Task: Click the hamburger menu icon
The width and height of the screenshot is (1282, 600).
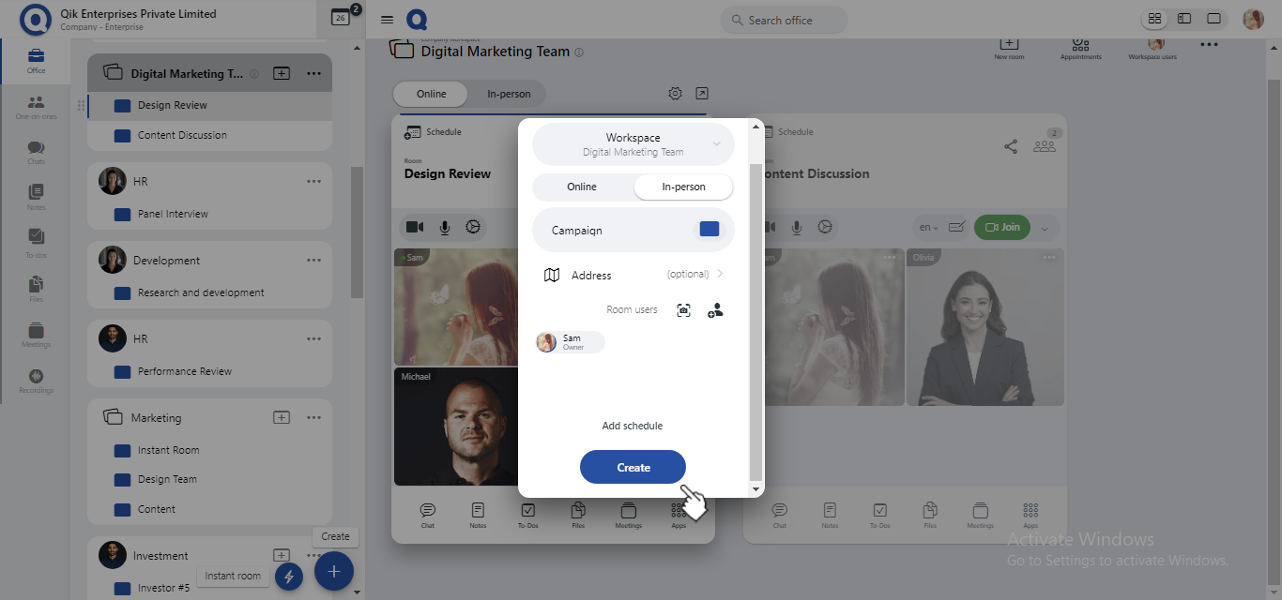Action: tap(387, 20)
